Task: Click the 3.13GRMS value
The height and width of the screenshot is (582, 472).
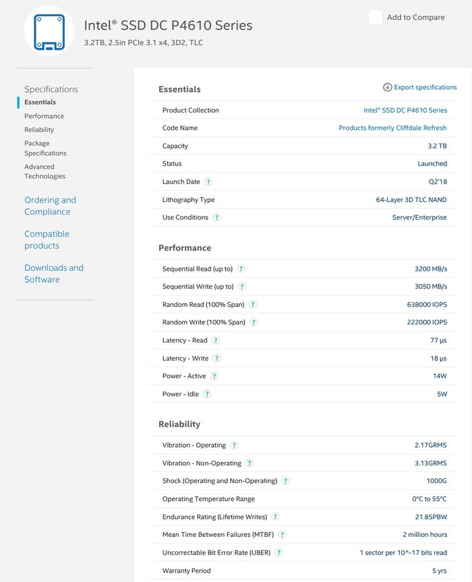Action: (x=431, y=463)
